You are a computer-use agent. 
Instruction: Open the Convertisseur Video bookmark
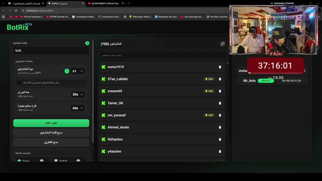(x=84, y=17)
